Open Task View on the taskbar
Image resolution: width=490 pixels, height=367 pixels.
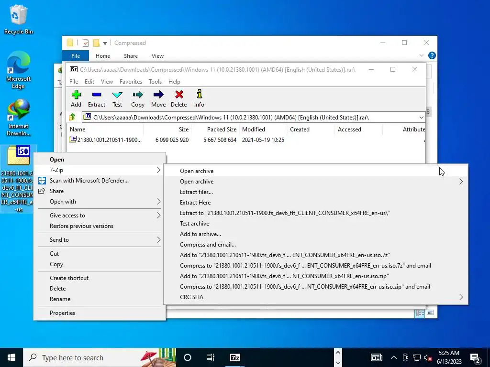[211, 357]
